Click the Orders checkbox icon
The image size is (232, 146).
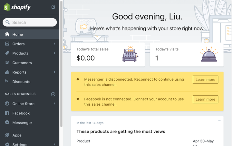pos(7,44)
